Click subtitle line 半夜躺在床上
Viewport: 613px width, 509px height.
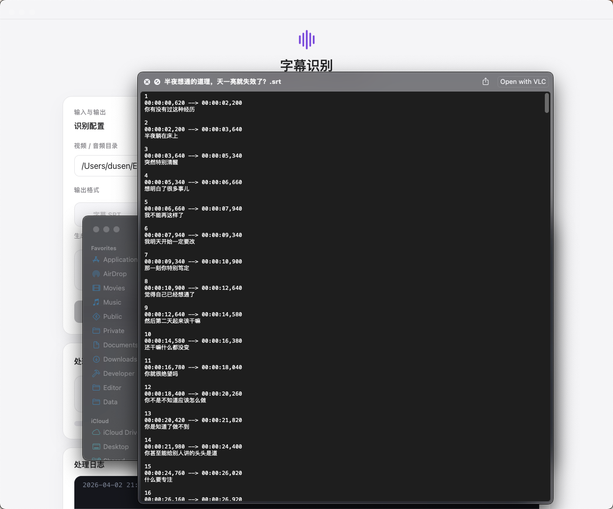tap(161, 136)
